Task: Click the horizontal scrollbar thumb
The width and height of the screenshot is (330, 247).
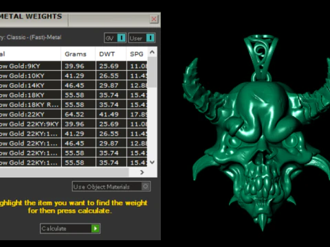Action: coord(64,172)
